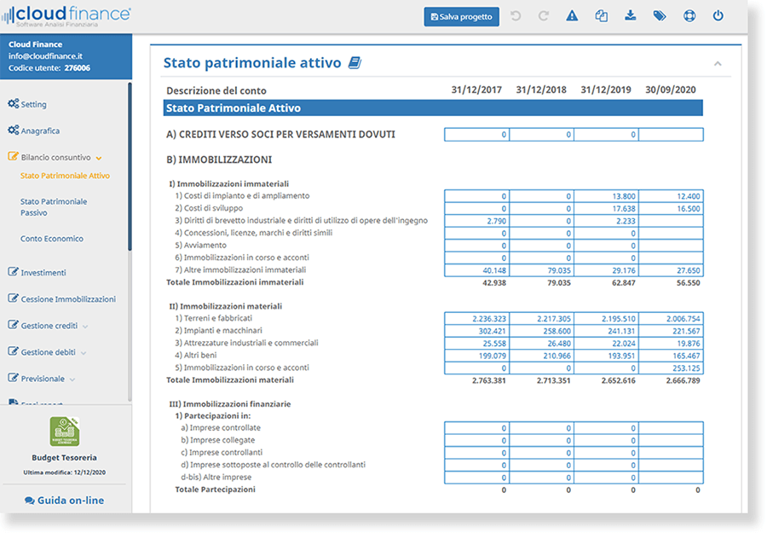Click the redo arrow icon

pyautogui.click(x=543, y=16)
